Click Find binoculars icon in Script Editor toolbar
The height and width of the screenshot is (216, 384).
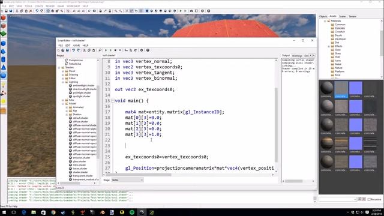(100, 50)
